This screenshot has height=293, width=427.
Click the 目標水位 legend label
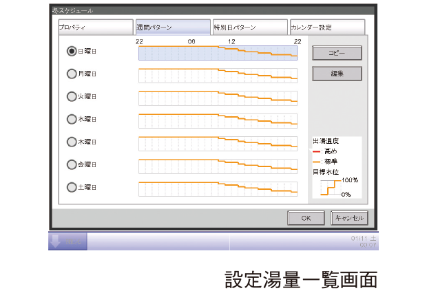pos(326,172)
